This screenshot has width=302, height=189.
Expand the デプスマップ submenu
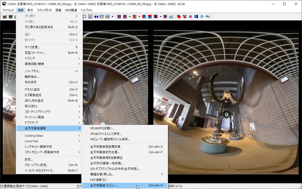[x=50, y=123]
